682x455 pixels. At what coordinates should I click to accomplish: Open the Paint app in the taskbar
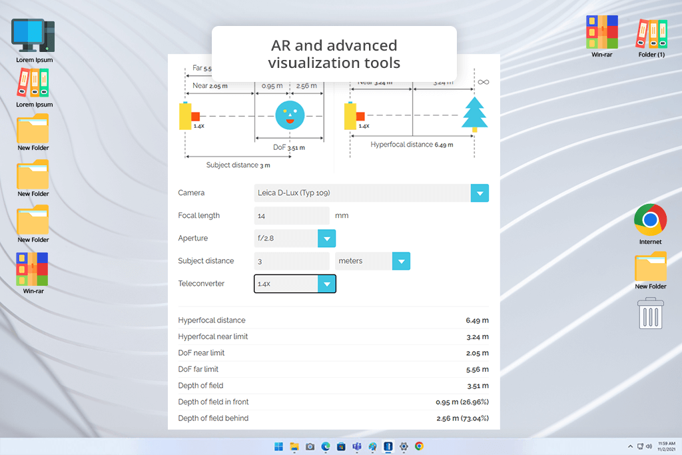[x=373, y=446]
